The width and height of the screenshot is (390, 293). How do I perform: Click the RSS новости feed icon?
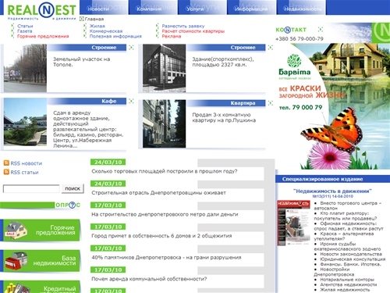(x=6, y=163)
